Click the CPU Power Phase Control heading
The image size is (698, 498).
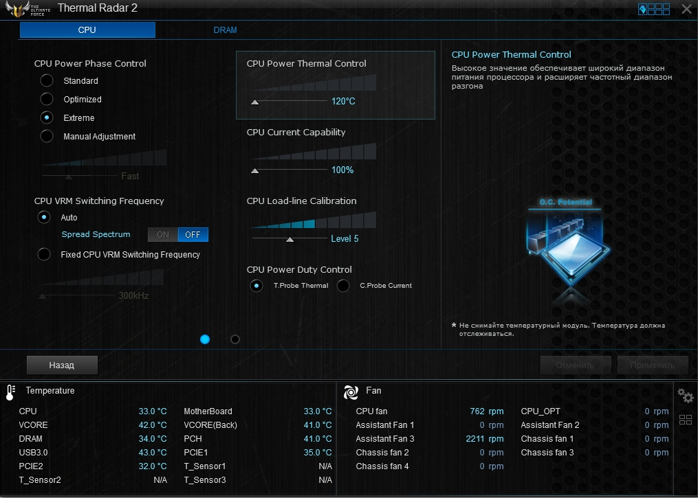click(90, 63)
